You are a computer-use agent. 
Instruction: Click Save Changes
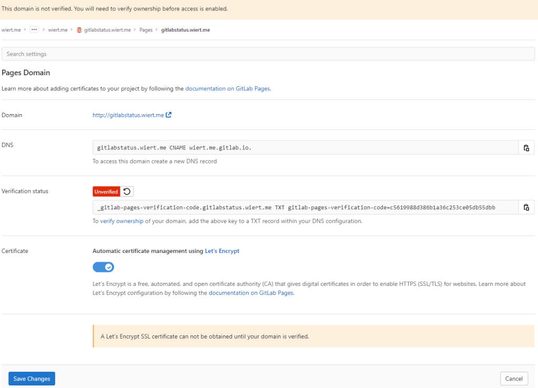pyautogui.click(x=31, y=378)
